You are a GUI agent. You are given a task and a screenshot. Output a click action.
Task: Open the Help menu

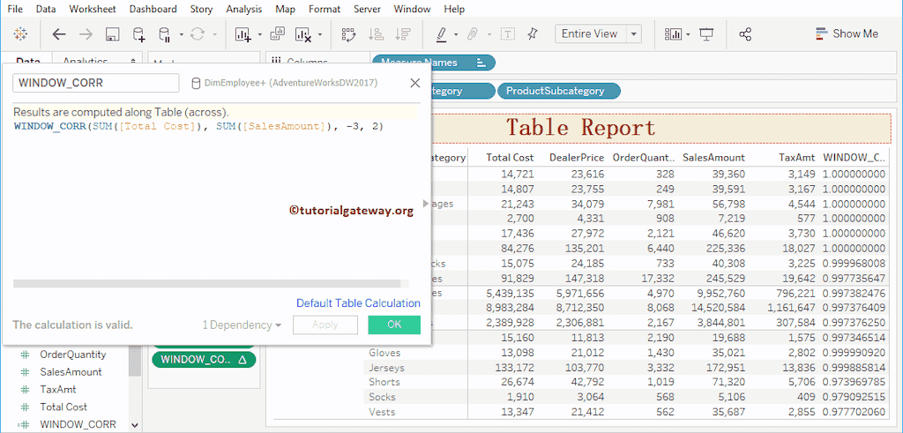454,9
